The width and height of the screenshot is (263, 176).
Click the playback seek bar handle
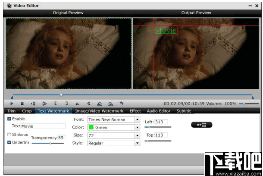click(x=61, y=95)
